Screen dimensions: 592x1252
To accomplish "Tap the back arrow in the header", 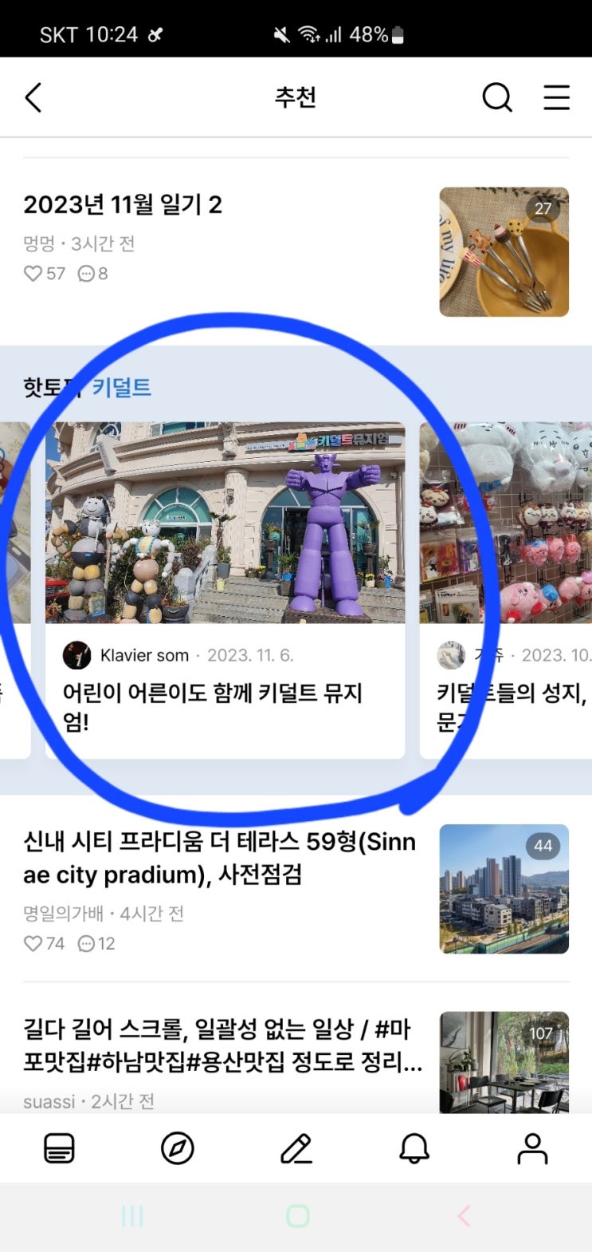I will (x=33, y=98).
